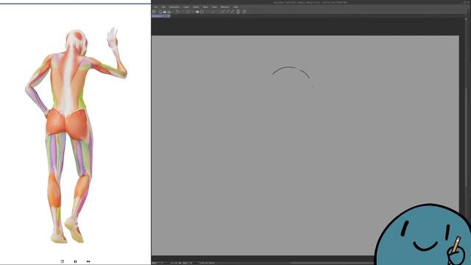Click the gray drawing canvas
The image size is (471, 265).
coord(305,146)
